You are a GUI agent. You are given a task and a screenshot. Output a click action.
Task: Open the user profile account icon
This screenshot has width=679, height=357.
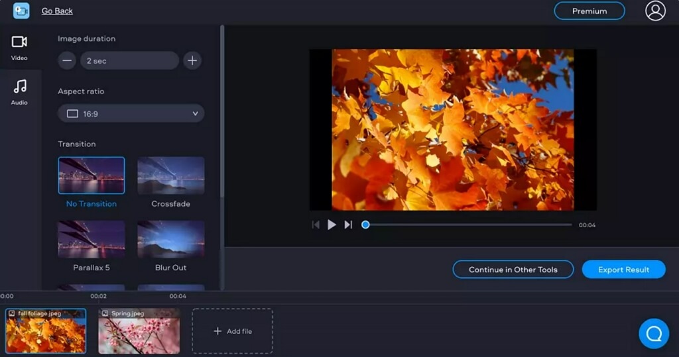(x=654, y=11)
